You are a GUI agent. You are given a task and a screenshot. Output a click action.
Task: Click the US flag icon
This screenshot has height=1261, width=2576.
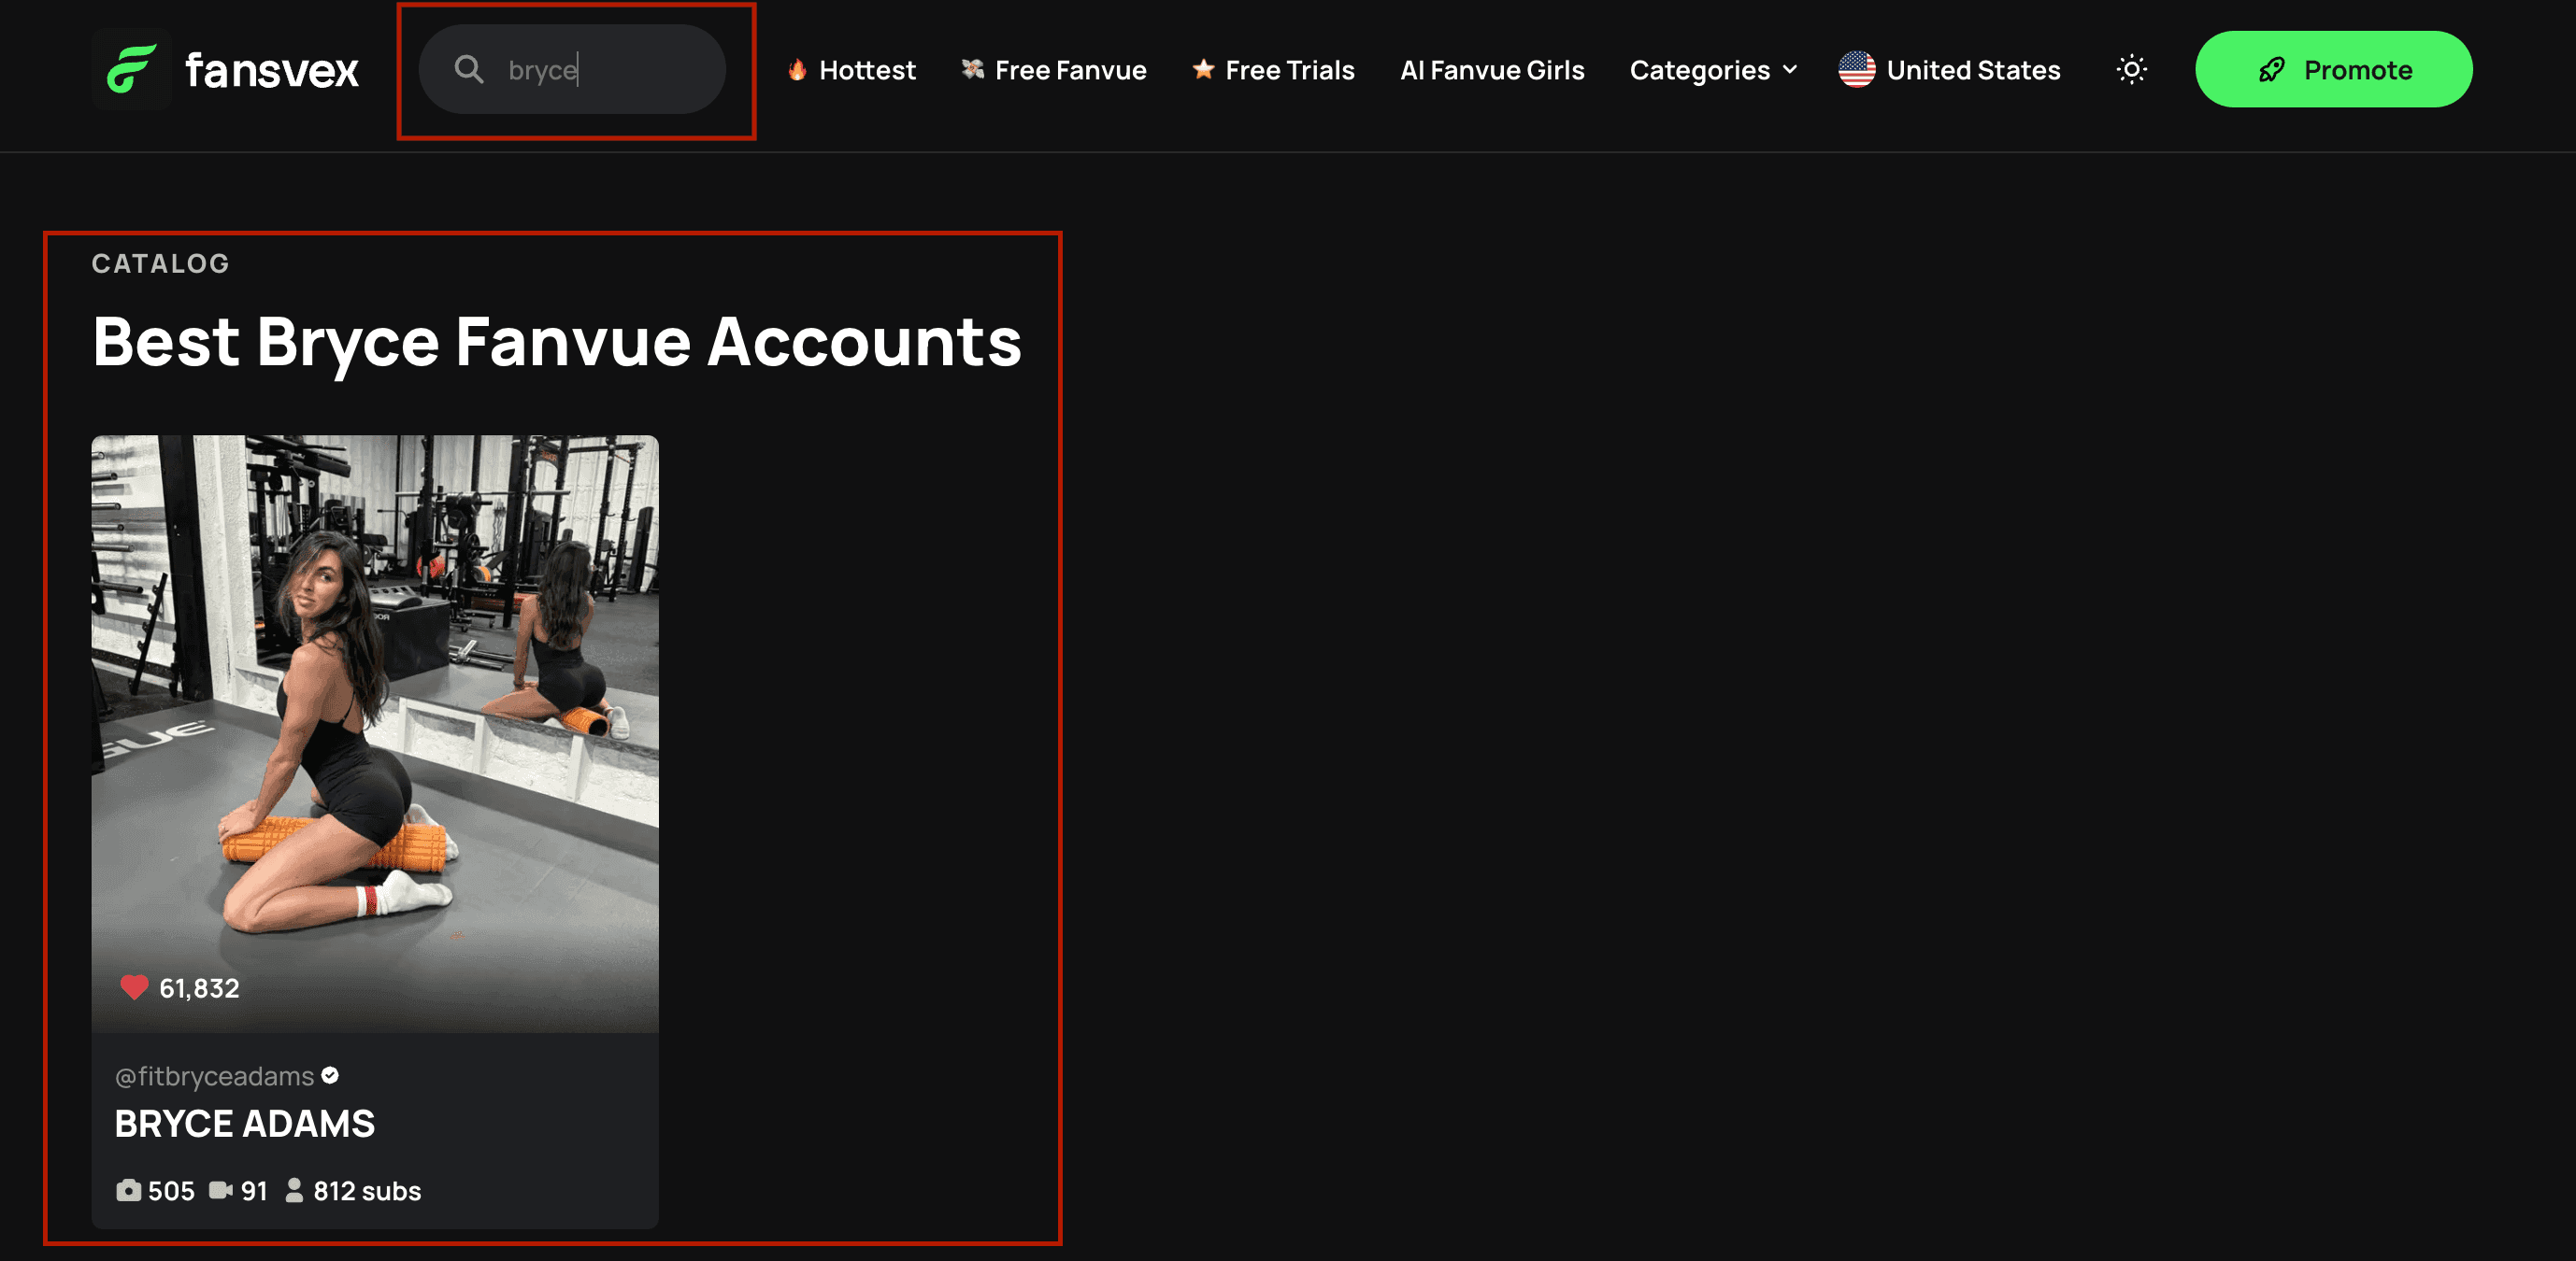(1857, 69)
